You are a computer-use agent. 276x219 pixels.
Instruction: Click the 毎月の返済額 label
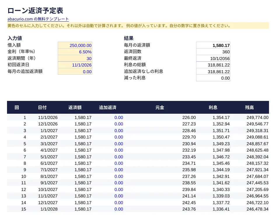(137, 45)
